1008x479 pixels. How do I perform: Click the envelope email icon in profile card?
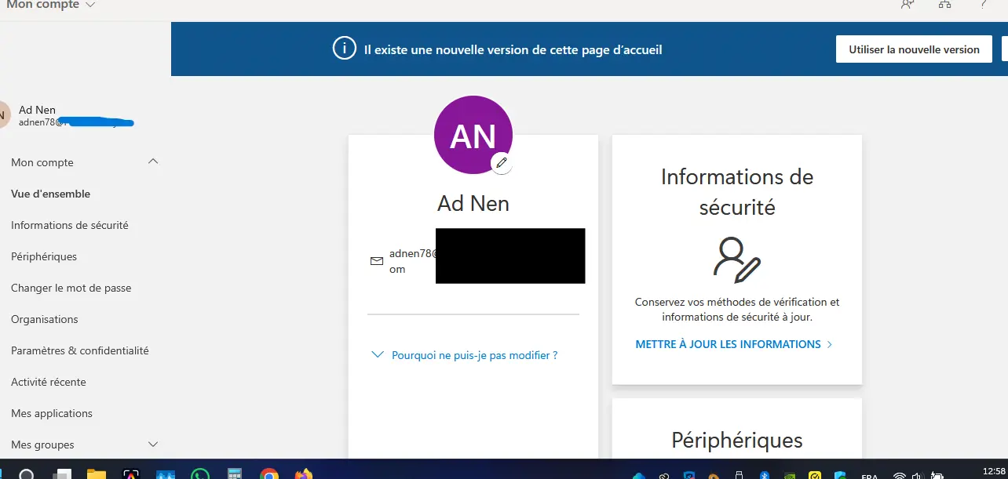[377, 261]
